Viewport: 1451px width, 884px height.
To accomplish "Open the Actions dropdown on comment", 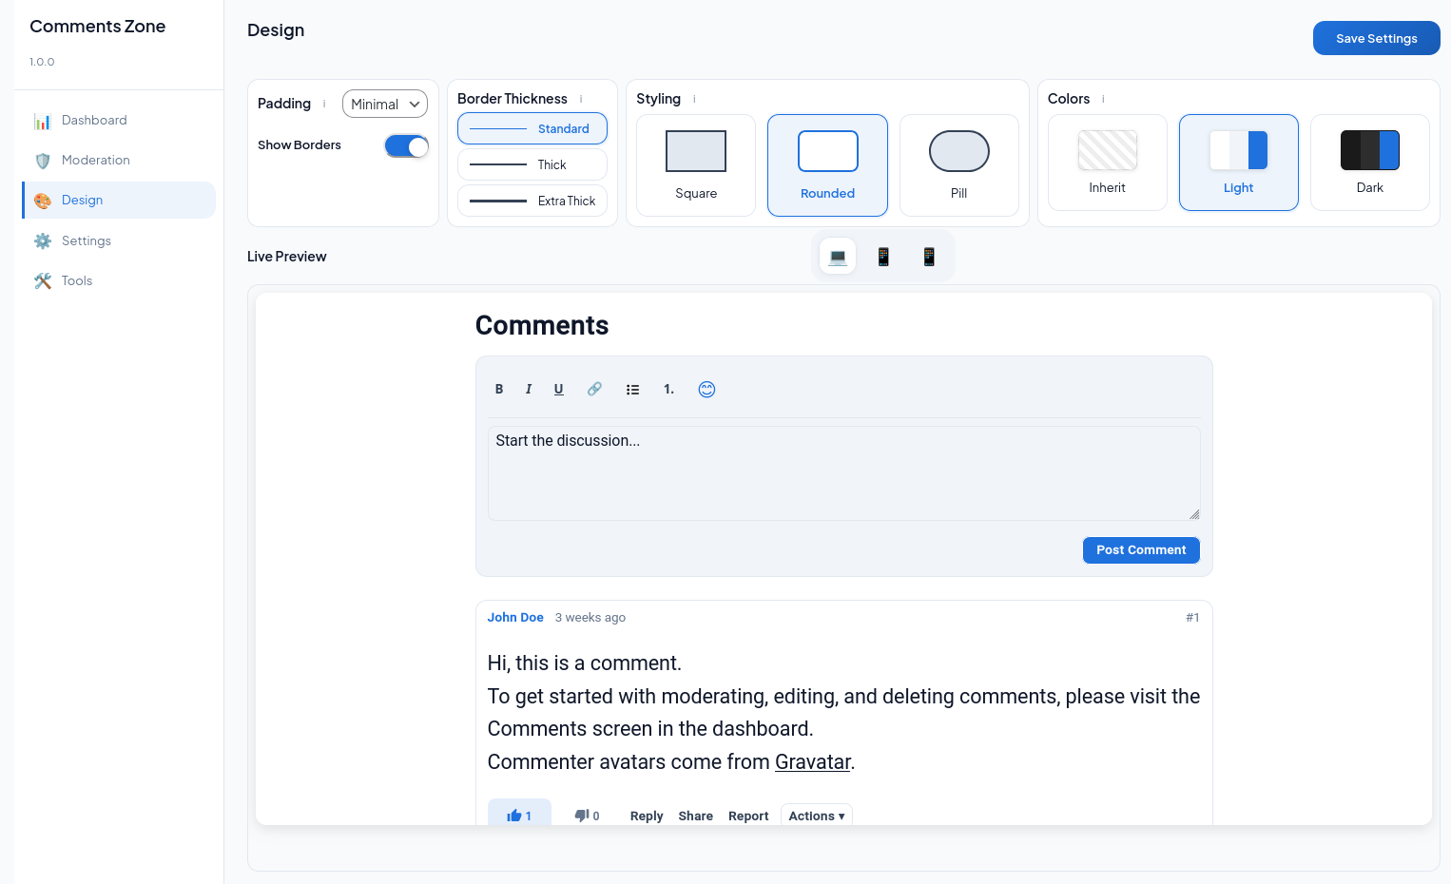I will 817,816.
